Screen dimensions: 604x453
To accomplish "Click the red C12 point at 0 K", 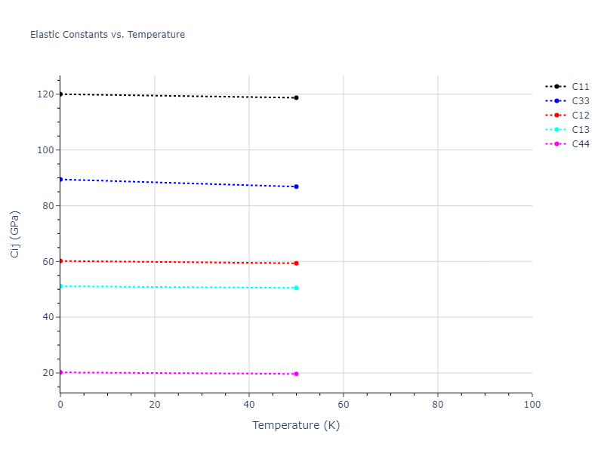I will click(x=60, y=261).
